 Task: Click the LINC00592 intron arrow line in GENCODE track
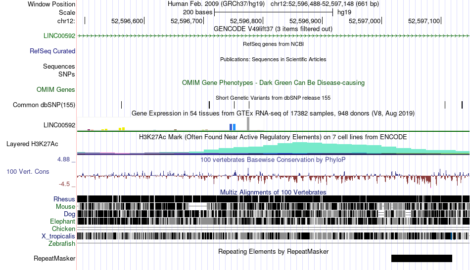(x=274, y=36)
